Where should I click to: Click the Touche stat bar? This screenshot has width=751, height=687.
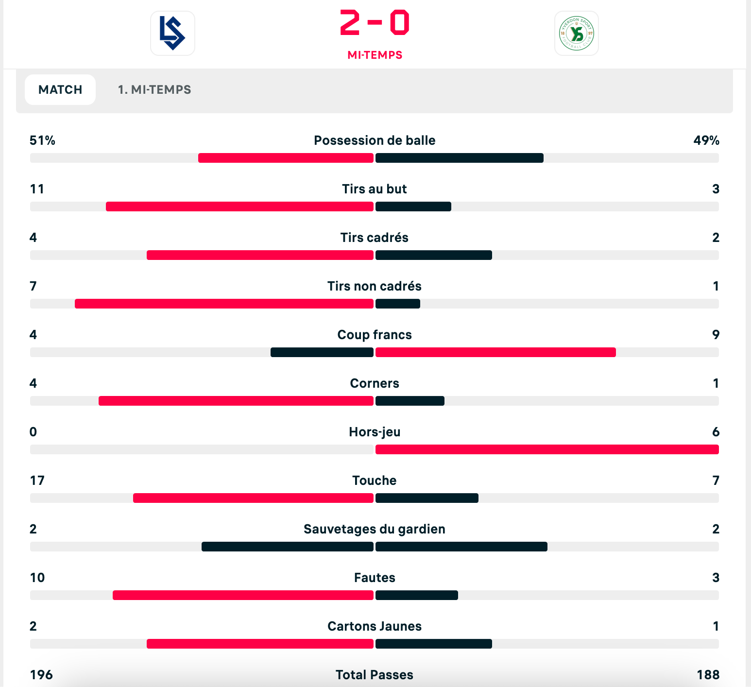[x=374, y=498]
